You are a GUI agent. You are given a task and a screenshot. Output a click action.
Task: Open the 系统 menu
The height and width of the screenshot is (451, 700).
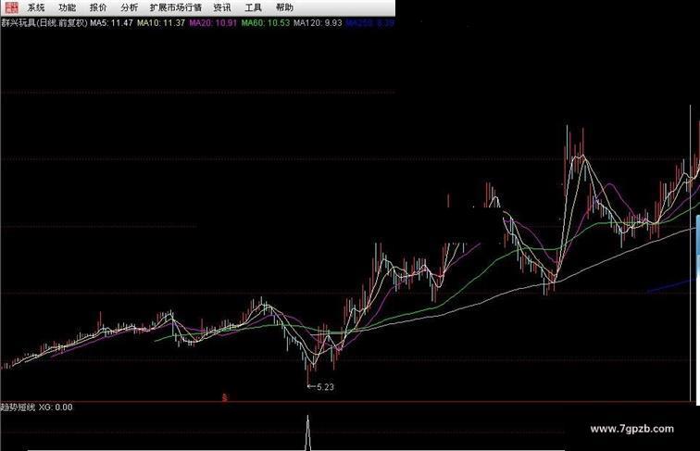[x=36, y=7]
